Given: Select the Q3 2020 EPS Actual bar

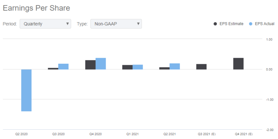Looking at the screenshot, I should (63, 66).
